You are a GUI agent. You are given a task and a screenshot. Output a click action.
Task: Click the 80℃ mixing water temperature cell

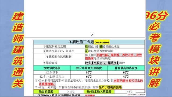pos(89,72)
